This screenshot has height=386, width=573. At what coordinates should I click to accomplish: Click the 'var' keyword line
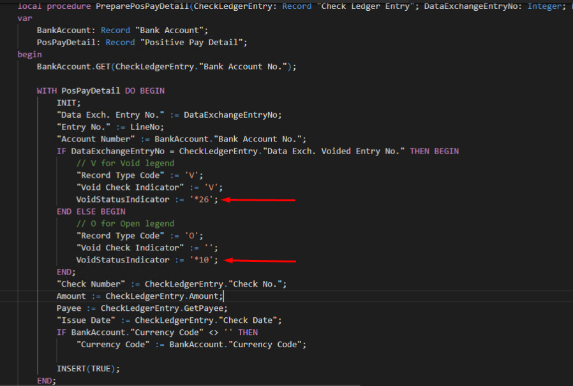pos(24,18)
